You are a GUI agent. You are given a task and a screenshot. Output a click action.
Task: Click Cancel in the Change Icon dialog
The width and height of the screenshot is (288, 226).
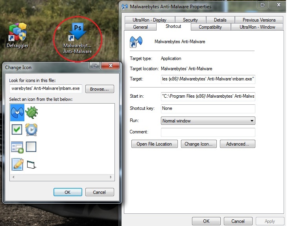[100, 192]
